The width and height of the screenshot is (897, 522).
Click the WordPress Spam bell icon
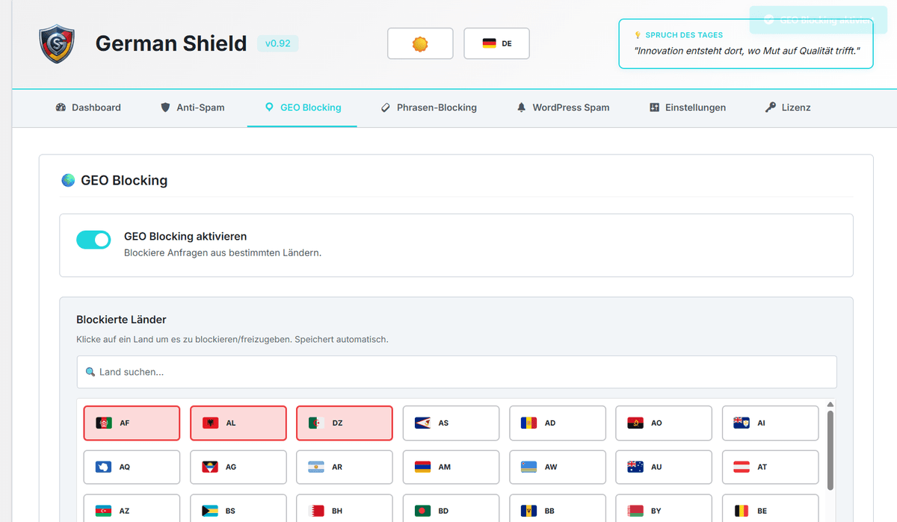[521, 108]
